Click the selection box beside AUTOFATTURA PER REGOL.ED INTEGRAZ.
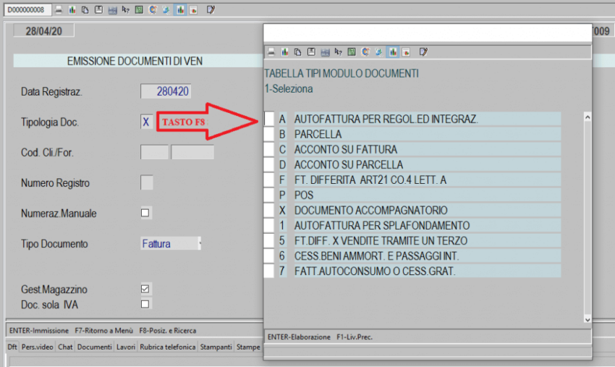Screen dimensions: 615x367 pos(269,119)
